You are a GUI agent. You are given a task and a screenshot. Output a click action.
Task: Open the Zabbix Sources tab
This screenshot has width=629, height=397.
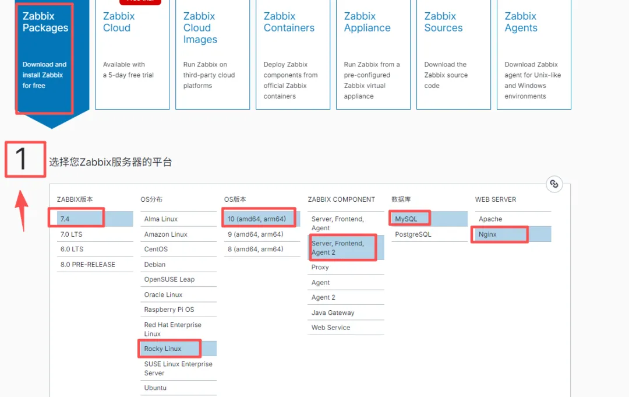point(454,54)
